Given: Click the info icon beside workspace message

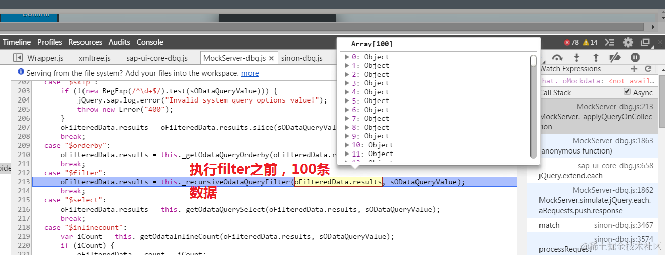Looking at the screenshot, I should (x=21, y=73).
